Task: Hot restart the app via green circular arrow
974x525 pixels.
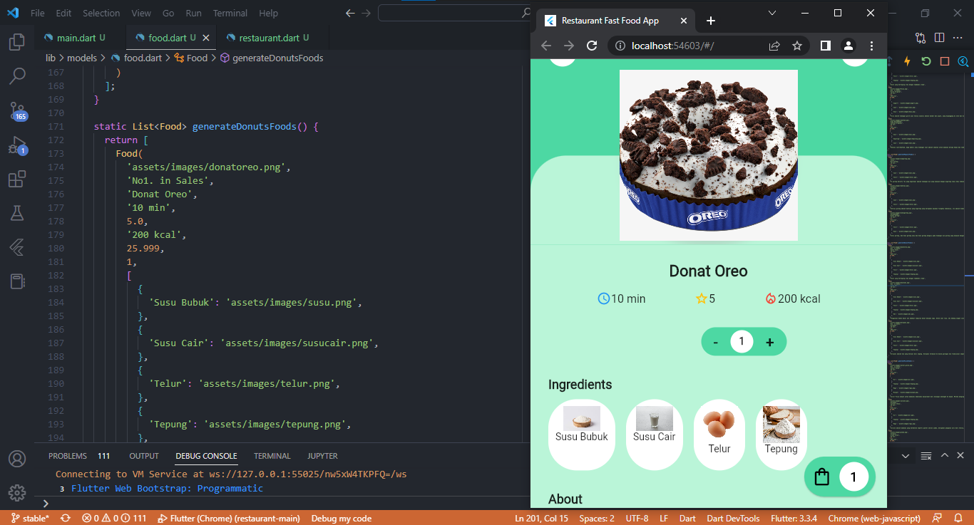Action: 926,61
